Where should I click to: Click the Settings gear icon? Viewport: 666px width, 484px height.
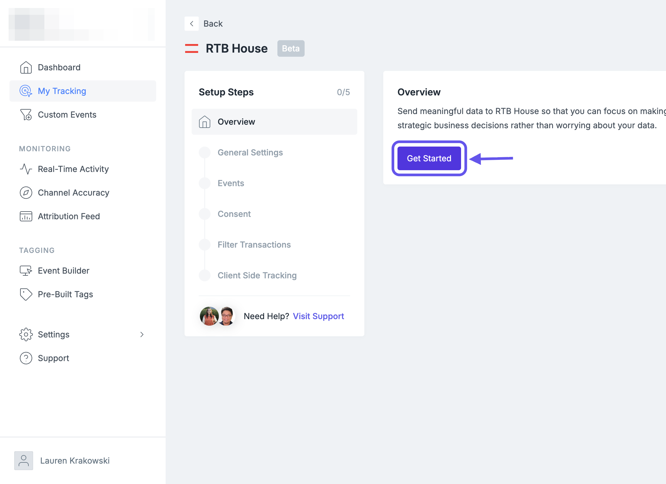(26, 334)
